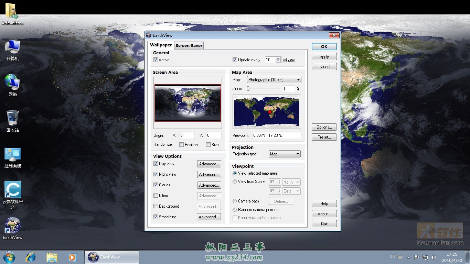Toggle the Night view checkbox
The image size is (470, 264).
tap(156, 174)
